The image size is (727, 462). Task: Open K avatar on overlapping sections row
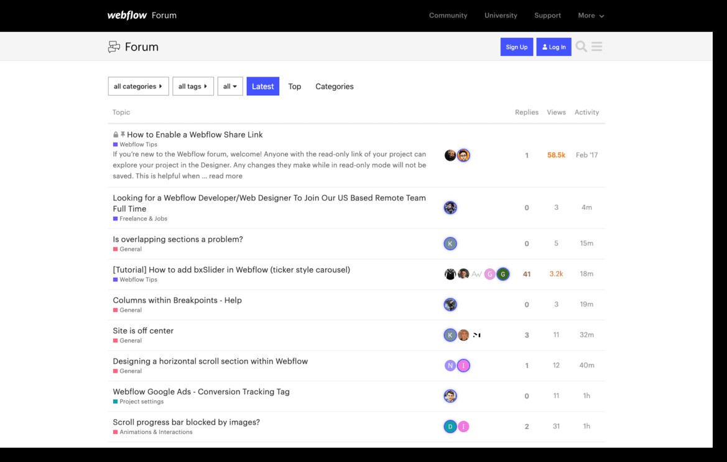point(450,243)
